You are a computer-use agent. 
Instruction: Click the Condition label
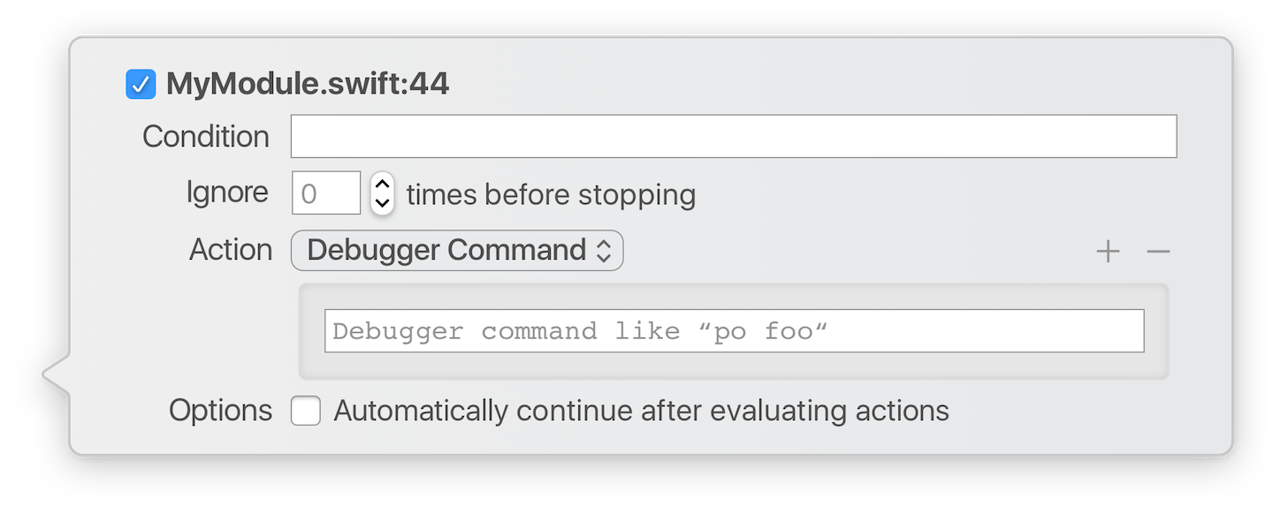coord(206,137)
